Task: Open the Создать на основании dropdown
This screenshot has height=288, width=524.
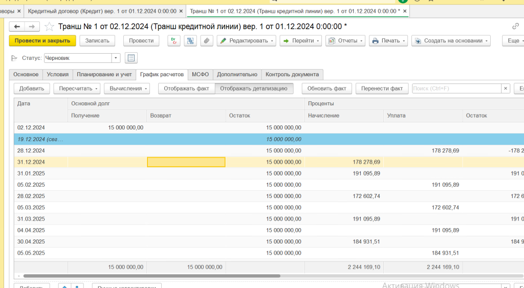Action: click(451, 41)
